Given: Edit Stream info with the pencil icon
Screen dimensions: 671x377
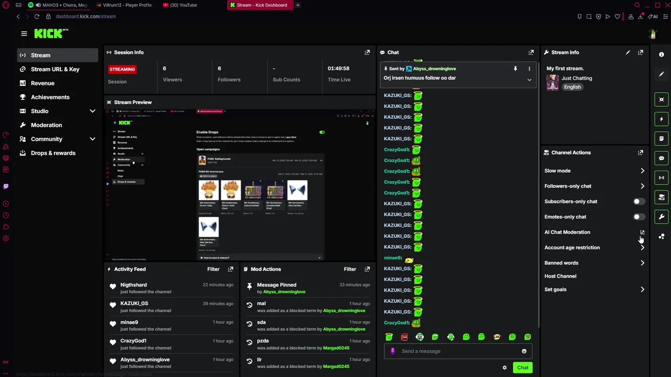Looking at the screenshot, I should [628, 52].
